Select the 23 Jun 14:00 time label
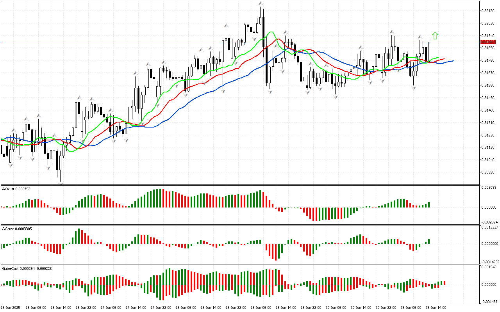 tap(436, 308)
